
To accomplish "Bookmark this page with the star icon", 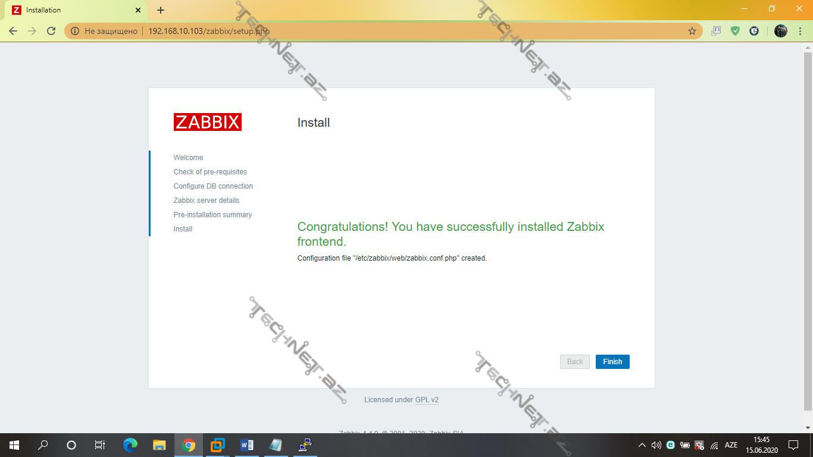I will coord(692,31).
